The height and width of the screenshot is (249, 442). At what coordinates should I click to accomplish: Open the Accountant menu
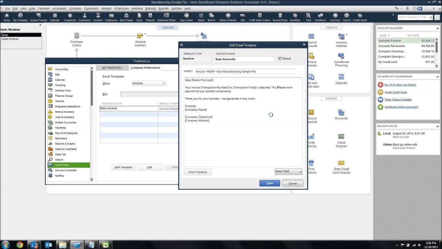(x=59, y=9)
